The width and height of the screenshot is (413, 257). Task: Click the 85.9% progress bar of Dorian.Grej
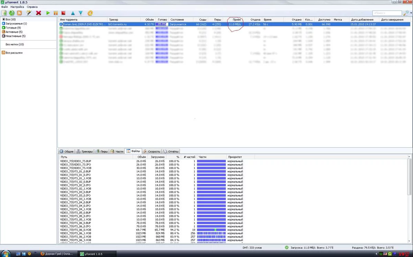click(161, 24)
